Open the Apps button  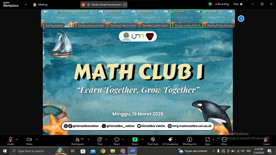tap(207, 141)
